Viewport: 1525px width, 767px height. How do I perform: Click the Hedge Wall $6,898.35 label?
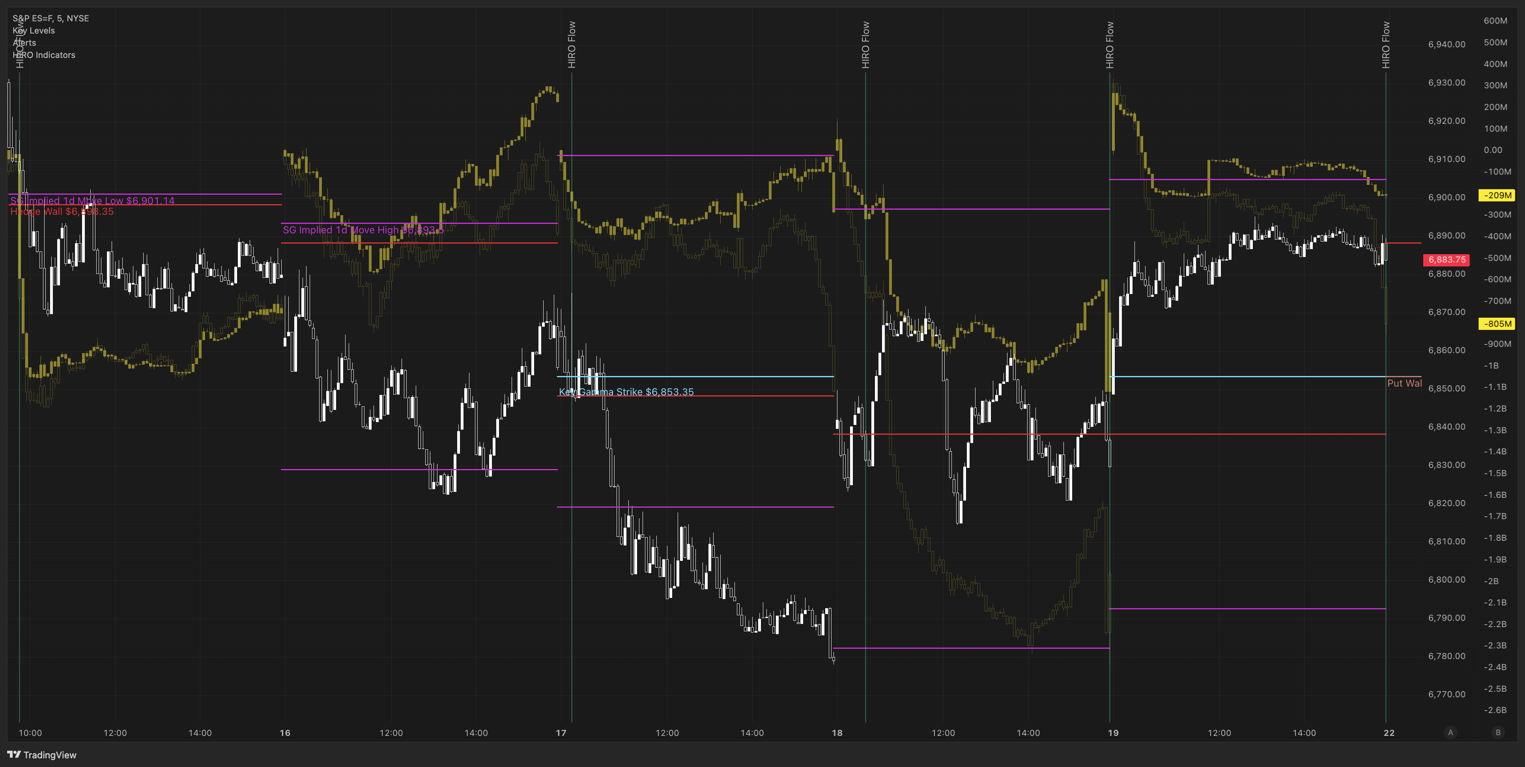click(x=62, y=212)
